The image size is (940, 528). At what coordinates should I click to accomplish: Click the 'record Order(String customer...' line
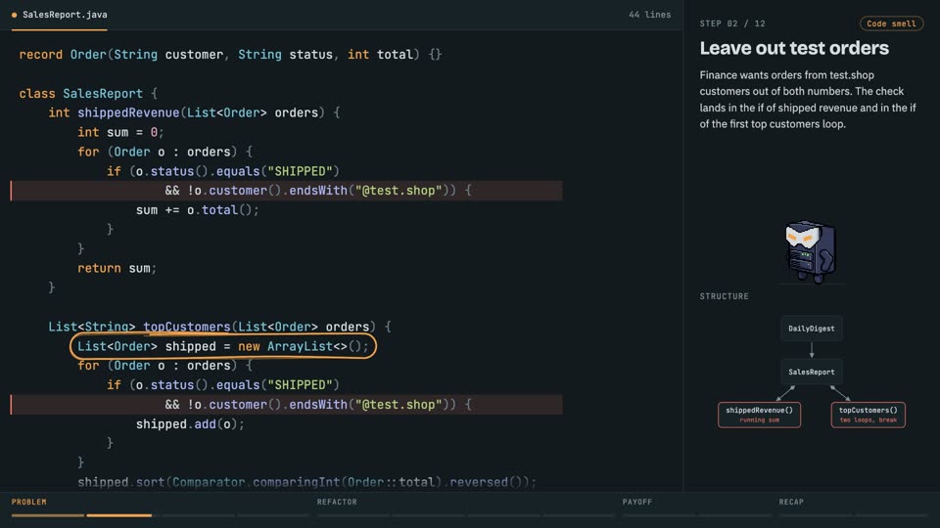[x=230, y=55]
